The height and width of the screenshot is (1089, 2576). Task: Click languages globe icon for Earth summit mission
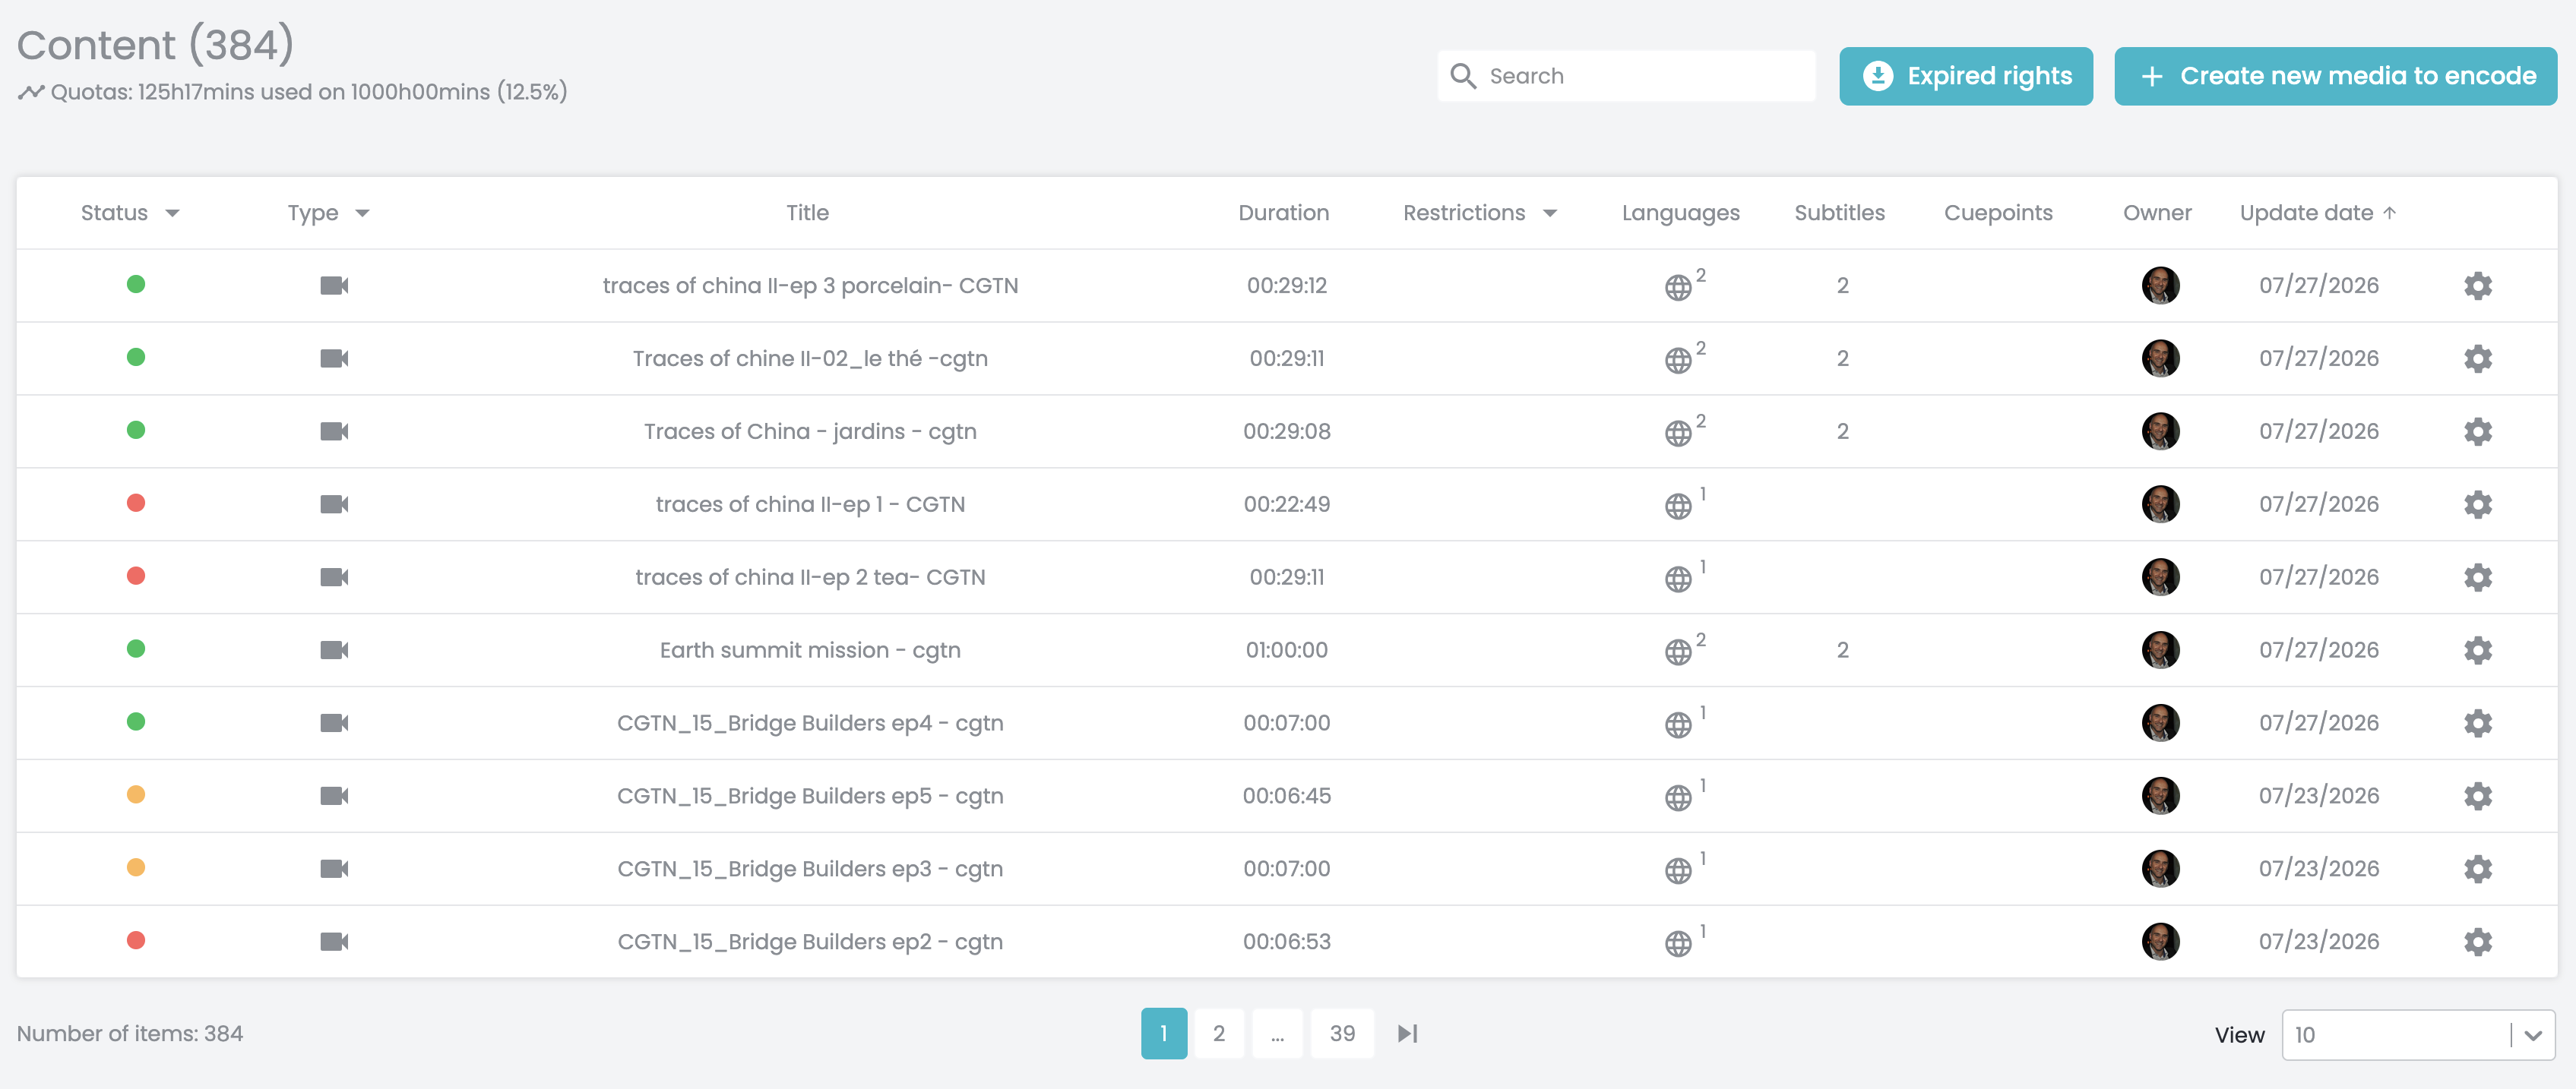pyautogui.click(x=1677, y=652)
